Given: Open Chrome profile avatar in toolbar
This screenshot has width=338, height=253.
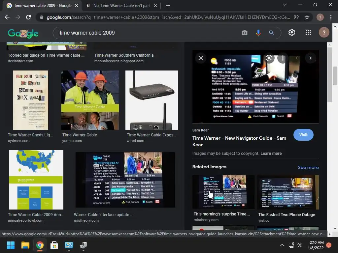Looking at the screenshot, I should [320, 17].
